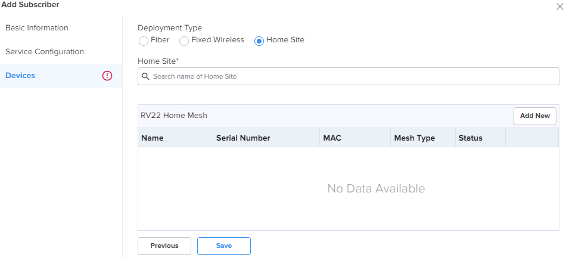Click the magnifier icon in Home Site search
Viewport: 566px width, 258px height.
pos(145,76)
